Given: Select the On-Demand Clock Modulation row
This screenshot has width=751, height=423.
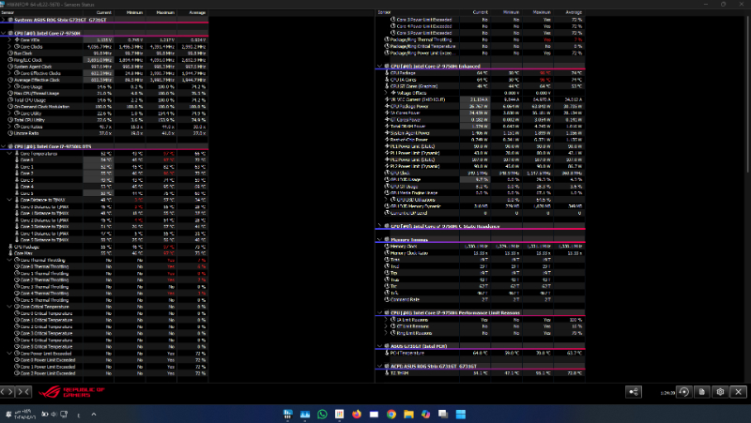Looking at the screenshot, I should (x=104, y=107).
